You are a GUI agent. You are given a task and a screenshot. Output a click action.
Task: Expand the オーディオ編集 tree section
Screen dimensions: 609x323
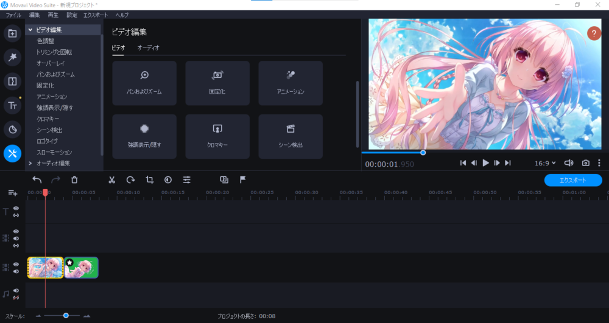coord(30,164)
